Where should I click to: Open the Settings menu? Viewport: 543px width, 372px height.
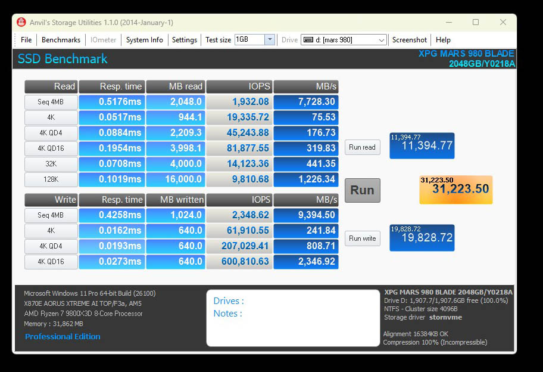[x=184, y=40]
